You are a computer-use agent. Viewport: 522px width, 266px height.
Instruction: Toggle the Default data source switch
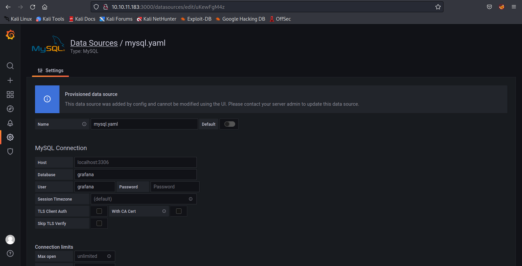click(x=230, y=124)
